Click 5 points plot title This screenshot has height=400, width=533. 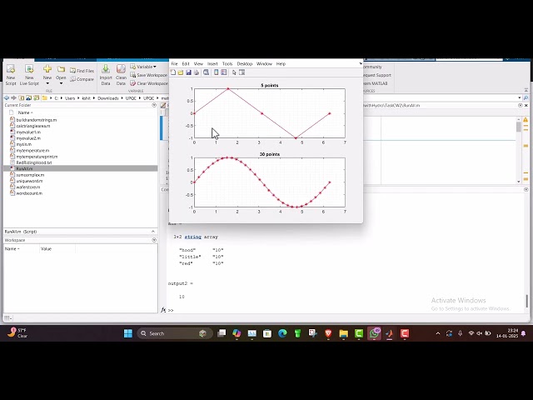coord(270,85)
